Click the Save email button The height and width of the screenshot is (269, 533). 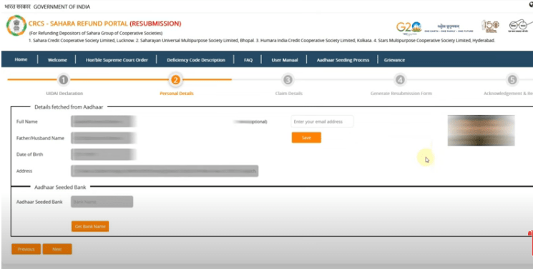click(x=306, y=137)
